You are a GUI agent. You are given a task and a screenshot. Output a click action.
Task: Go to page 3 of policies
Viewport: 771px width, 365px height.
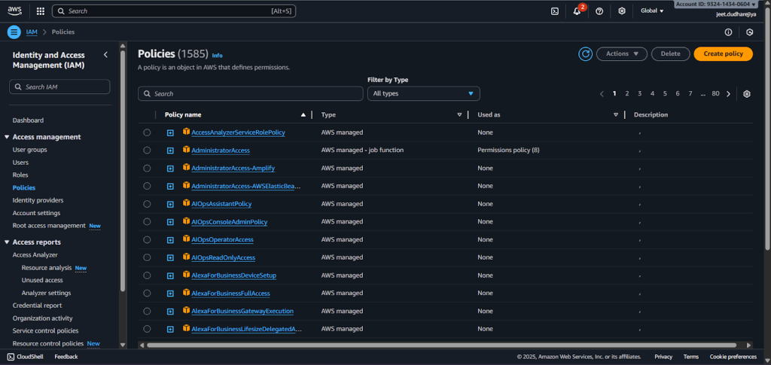point(640,93)
